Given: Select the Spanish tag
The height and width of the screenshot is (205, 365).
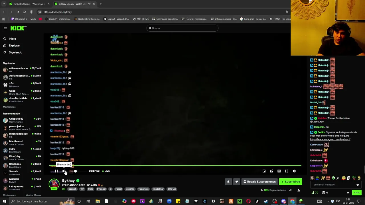Looking at the screenshot, I should point(72,189).
